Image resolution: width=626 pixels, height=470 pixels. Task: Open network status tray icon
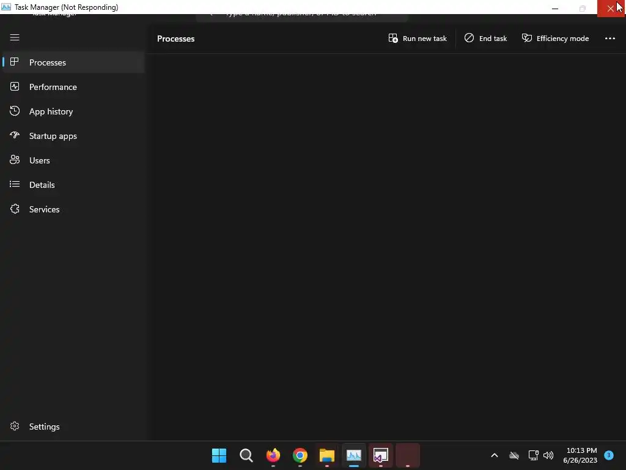(x=533, y=455)
